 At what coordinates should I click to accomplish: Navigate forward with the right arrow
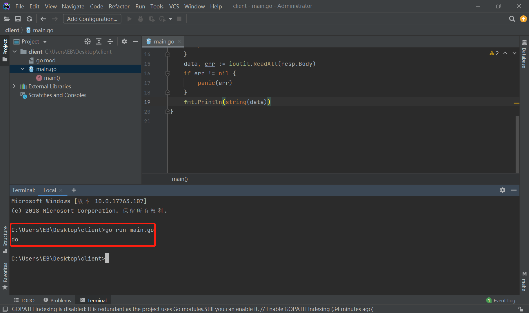[x=55, y=19]
